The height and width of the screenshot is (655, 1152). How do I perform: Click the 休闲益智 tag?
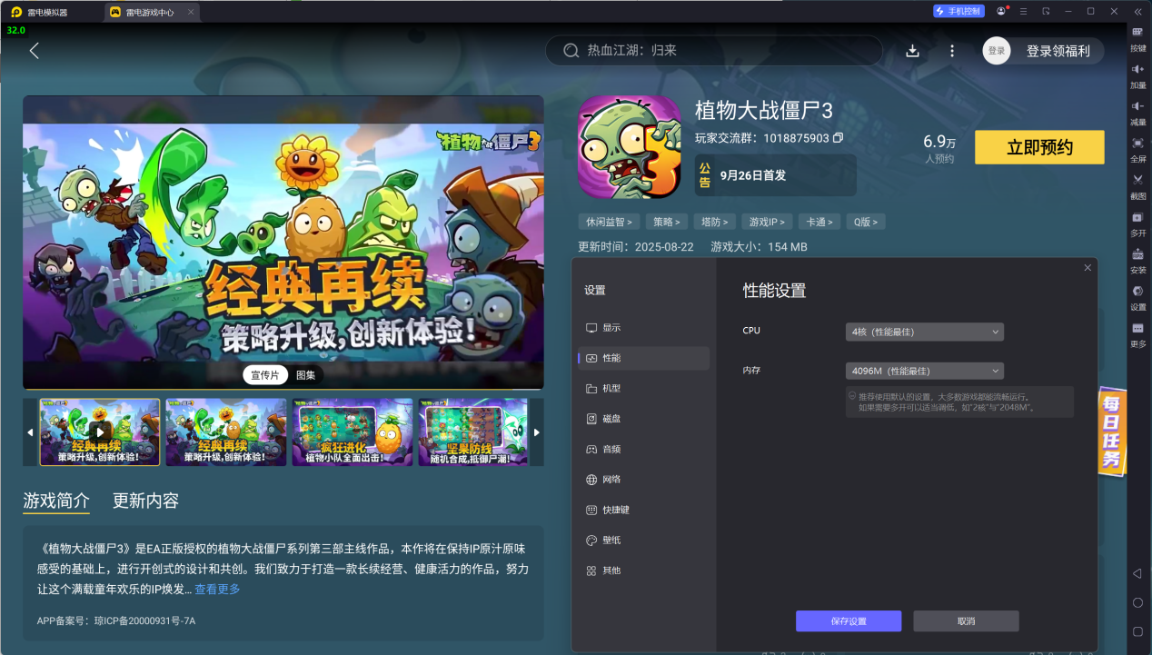coord(609,222)
